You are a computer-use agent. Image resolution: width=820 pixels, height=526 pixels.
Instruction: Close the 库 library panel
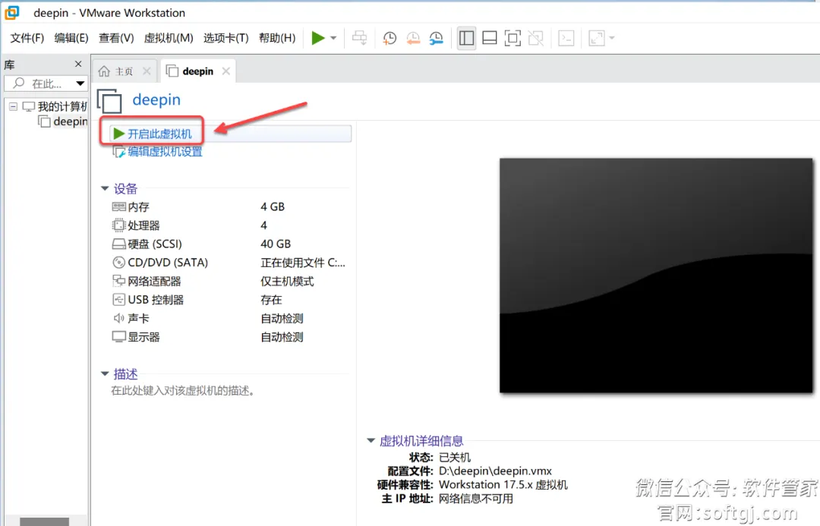pos(78,64)
